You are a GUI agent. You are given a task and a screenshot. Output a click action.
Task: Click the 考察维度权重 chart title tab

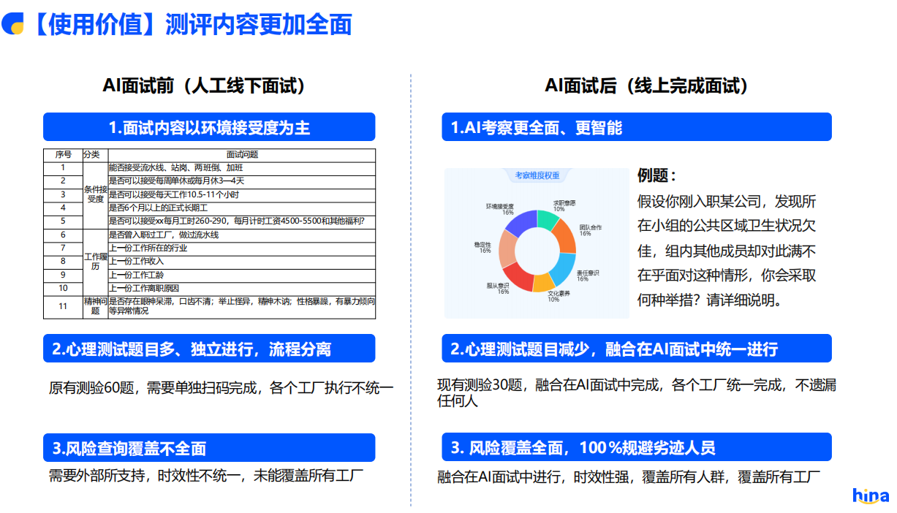coord(537,175)
